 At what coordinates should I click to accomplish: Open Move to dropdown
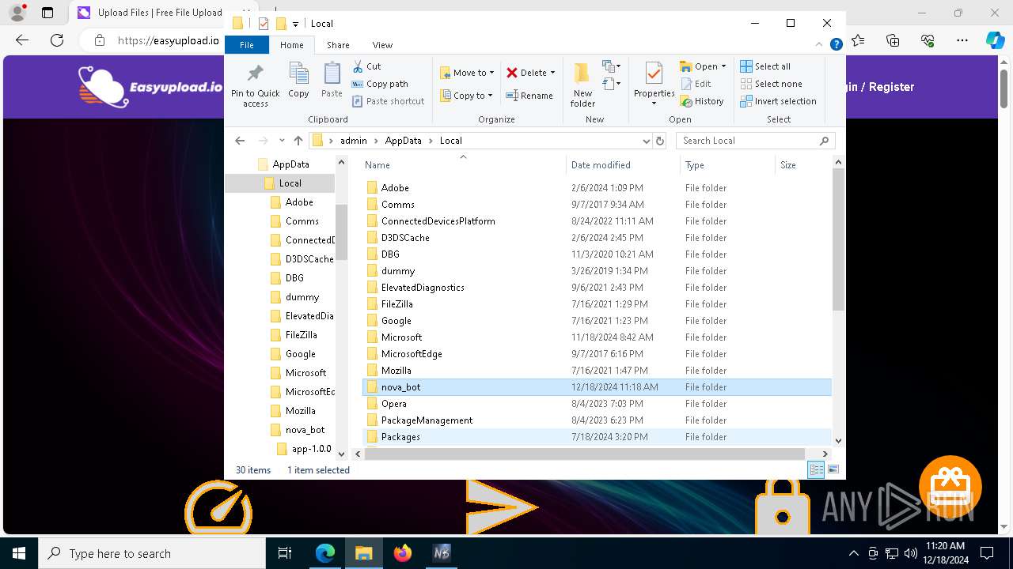click(x=468, y=73)
